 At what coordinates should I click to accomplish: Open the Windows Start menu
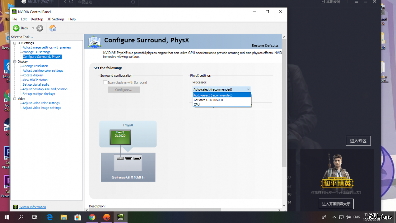(x=7, y=217)
